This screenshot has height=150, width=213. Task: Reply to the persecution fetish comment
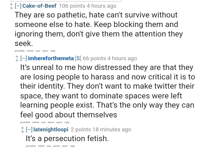pyautogui.click(x=72, y=146)
